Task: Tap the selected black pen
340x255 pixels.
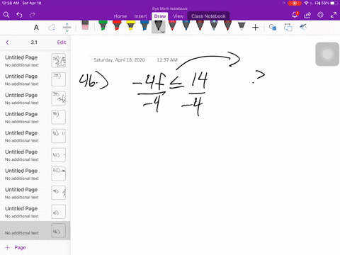Action: (158, 26)
